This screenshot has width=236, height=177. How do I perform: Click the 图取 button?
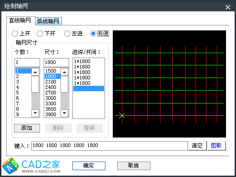coord(216,146)
